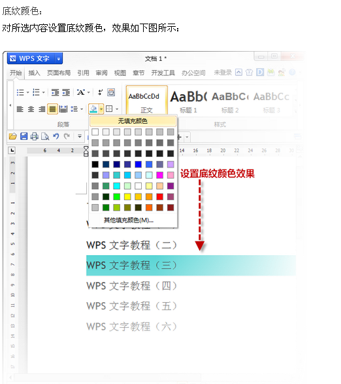The image size is (341, 384).
Task: Click the bullet list icon
Action: 20,93
